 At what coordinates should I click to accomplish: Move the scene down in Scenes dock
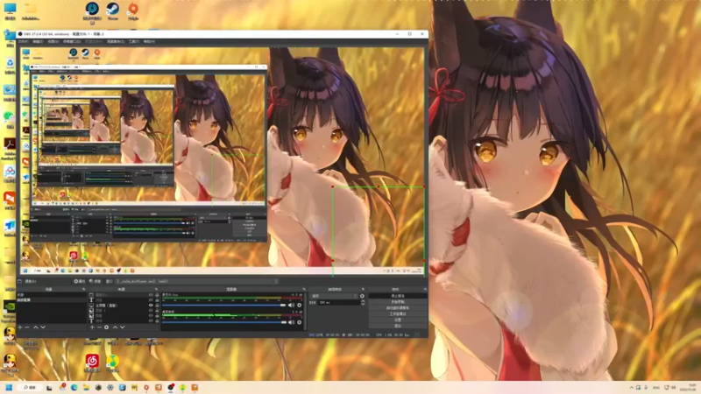pyautogui.click(x=43, y=327)
